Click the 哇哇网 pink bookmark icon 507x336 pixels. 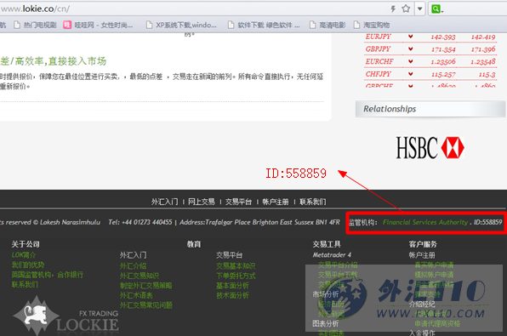pos(67,25)
